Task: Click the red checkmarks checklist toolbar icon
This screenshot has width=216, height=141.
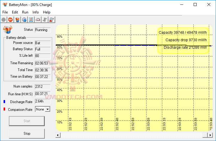Action: (31, 20)
